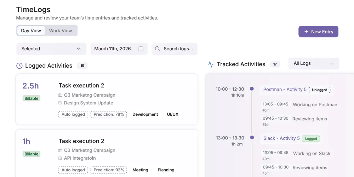Viewport: 354px width, 177px height.
Task: Click Reviewing items under Postman activity
Action: click(x=309, y=119)
